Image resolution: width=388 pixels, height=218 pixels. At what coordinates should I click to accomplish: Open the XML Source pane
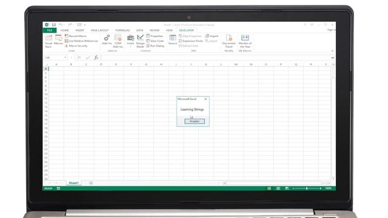172,40
